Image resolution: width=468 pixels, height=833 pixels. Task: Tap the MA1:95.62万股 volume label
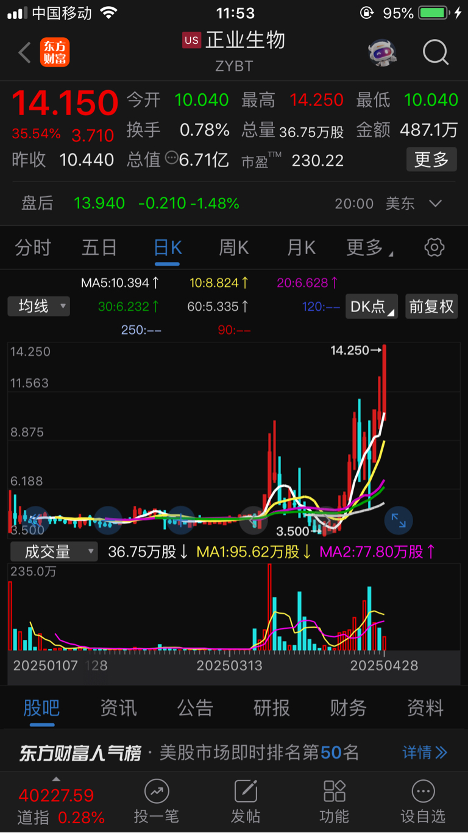pos(254,552)
